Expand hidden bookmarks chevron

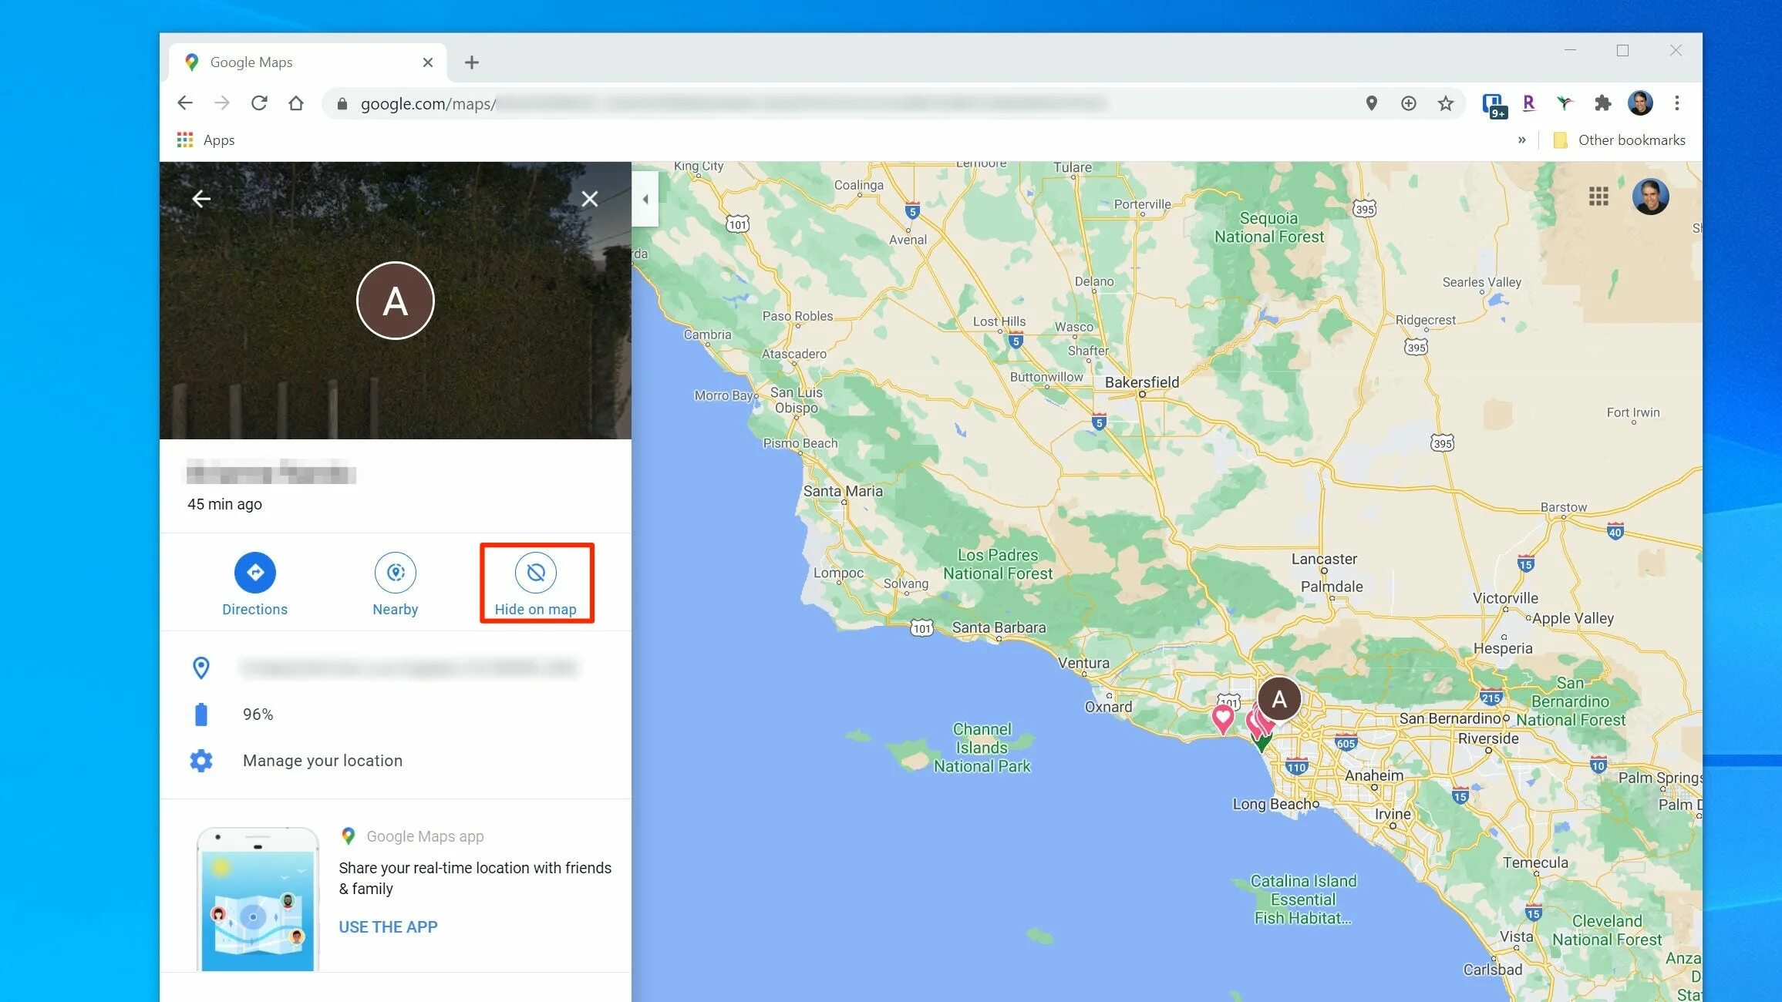(1521, 140)
